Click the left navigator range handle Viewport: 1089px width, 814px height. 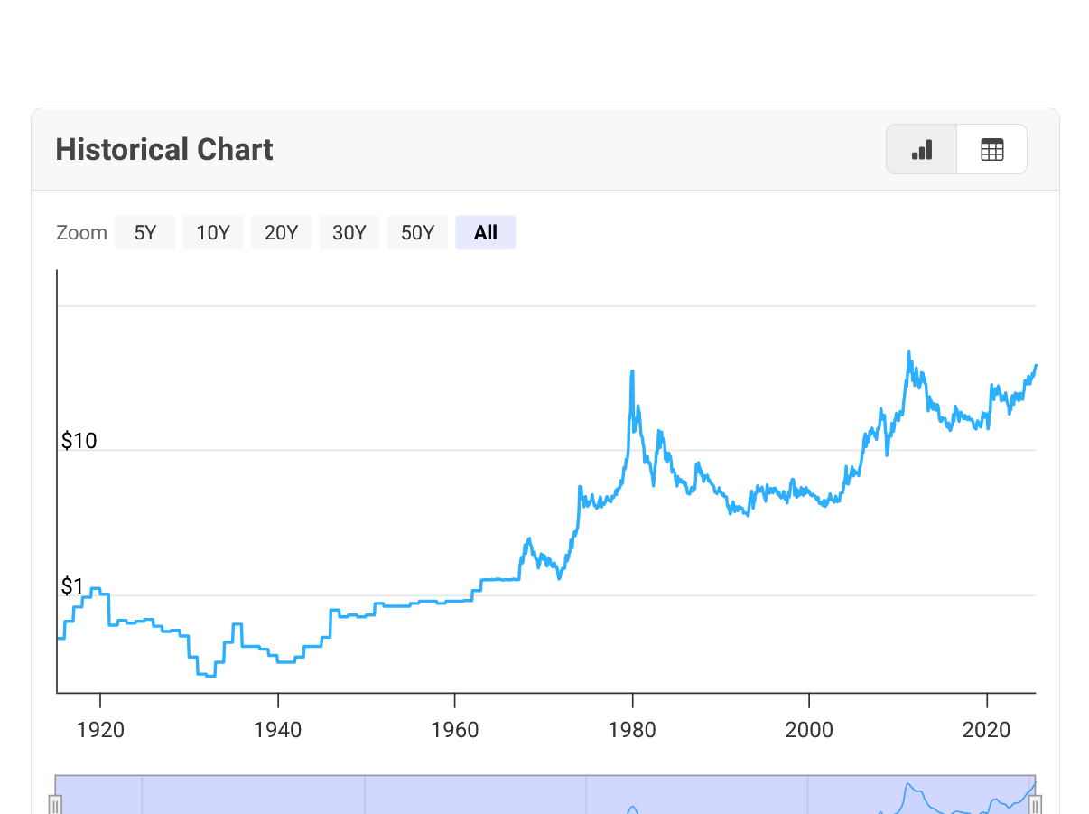55,804
